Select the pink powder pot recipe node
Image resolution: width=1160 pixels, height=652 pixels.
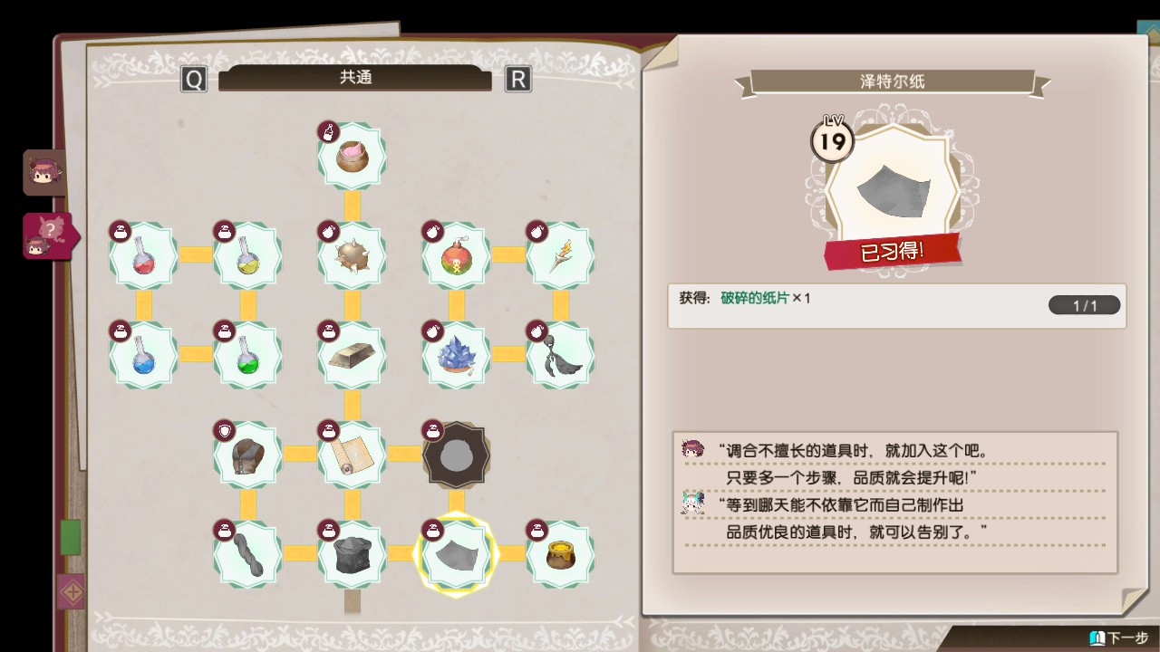(352, 156)
